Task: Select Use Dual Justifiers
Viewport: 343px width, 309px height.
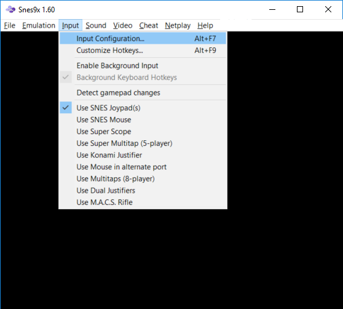Action: point(143,191)
